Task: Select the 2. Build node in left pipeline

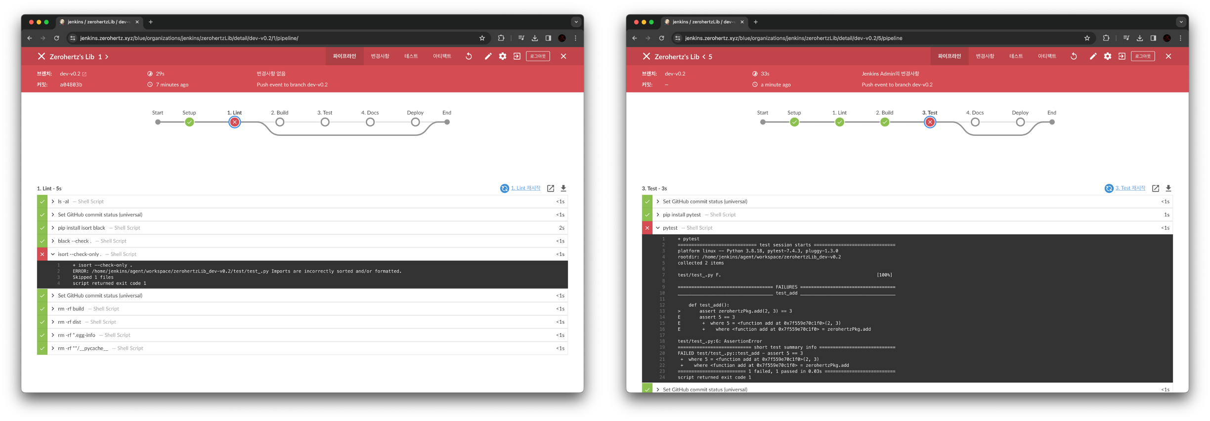Action: (x=280, y=122)
